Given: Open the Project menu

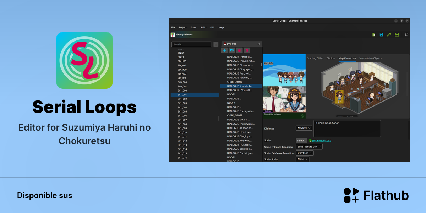Looking at the screenshot, I should click(x=182, y=27).
